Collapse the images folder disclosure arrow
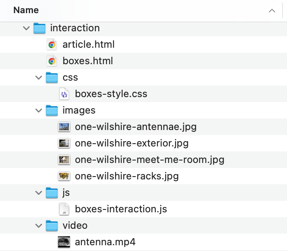The image size is (287, 251). pos(39,110)
